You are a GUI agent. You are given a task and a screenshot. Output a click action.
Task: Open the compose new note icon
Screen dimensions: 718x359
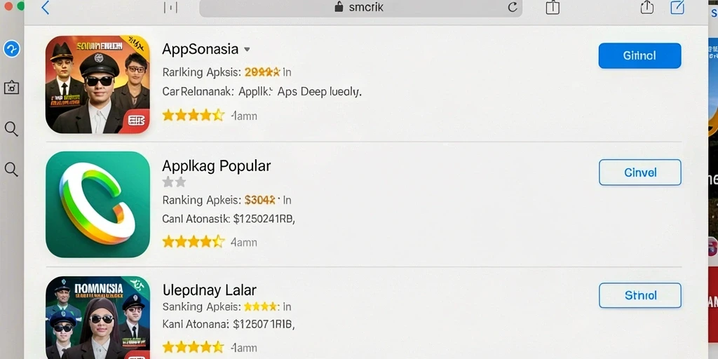(677, 7)
